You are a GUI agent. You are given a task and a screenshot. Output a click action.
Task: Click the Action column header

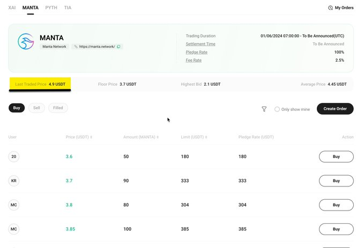tap(347, 137)
